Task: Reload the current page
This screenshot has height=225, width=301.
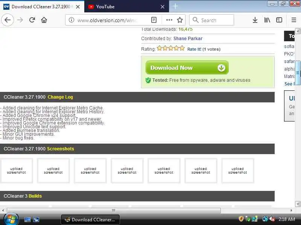Action: pyautogui.click(x=32, y=20)
